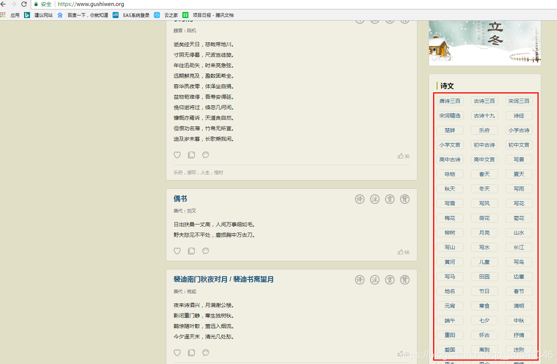Open 裴迪南门秋夜对月 poem title

pyautogui.click(x=223, y=279)
